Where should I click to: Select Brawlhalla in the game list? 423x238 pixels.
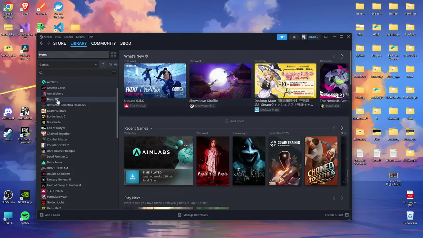[x=78, y=122]
